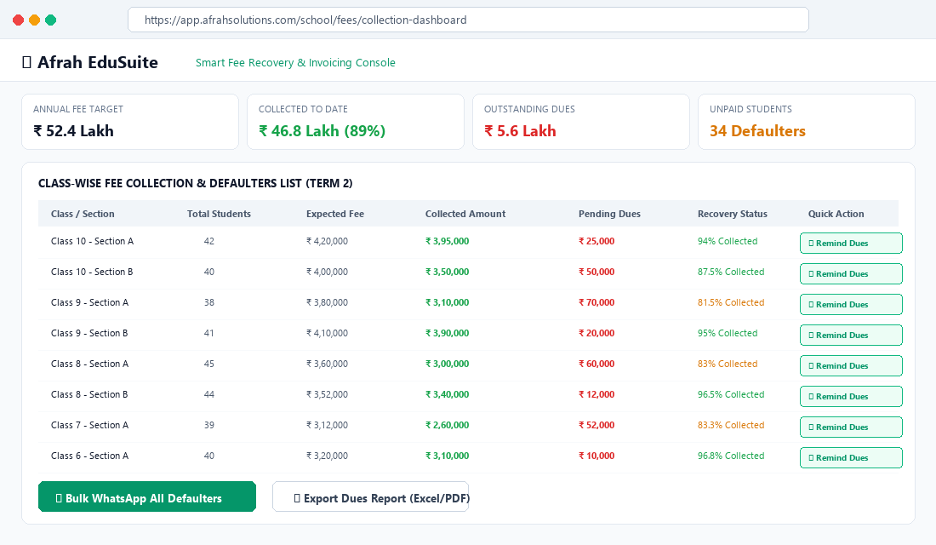Viewport: 936px width, 545px height.
Task: Click the 83.3% Collected status
Action: [x=731, y=426]
